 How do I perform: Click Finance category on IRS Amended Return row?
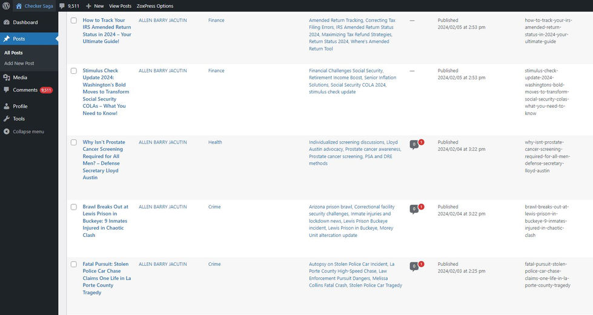216,21
